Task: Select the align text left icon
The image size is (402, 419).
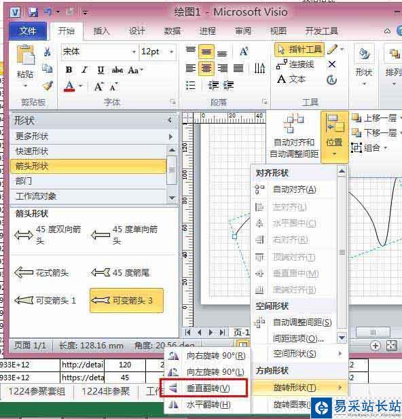Action: click(191, 69)
